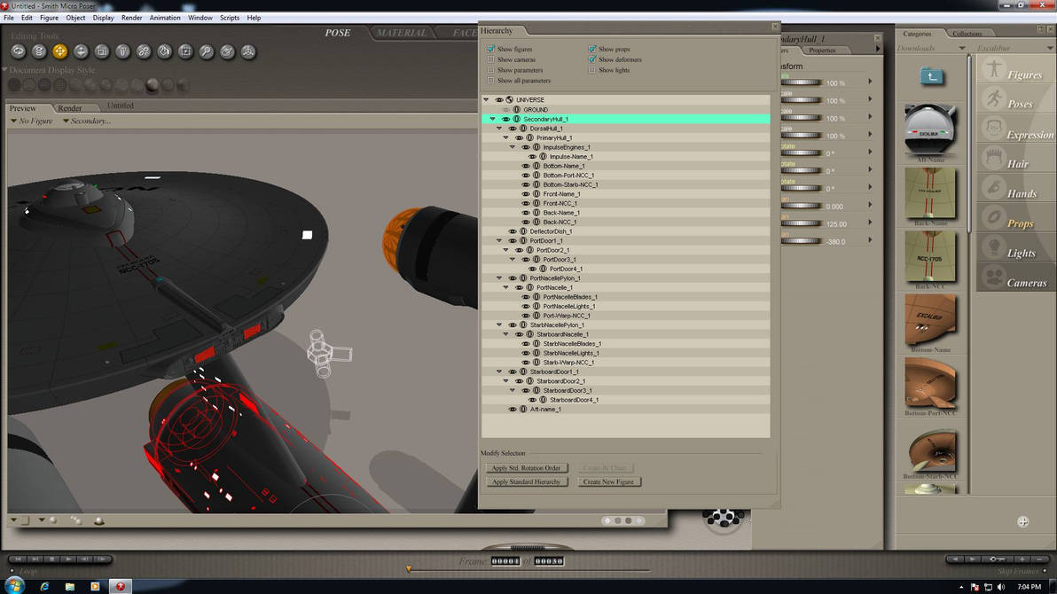Viewport: 1057px width, 594px height.
Task: Select the View Magnifier tool
Action: click(207, 51)
